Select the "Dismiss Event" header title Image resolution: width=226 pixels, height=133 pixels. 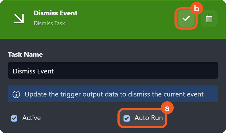tap(55, 13)
